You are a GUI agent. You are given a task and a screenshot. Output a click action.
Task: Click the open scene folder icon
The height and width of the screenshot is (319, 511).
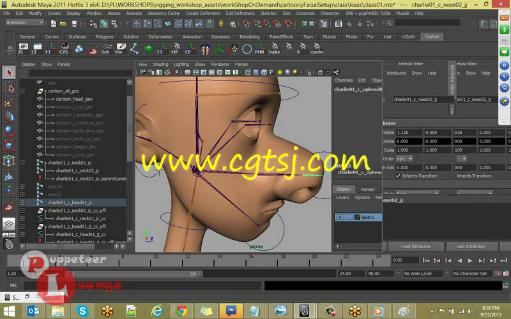pos(63,24)
